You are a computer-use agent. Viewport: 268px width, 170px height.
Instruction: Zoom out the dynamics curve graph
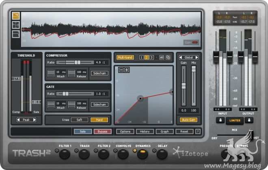click(x=121, y=70)
